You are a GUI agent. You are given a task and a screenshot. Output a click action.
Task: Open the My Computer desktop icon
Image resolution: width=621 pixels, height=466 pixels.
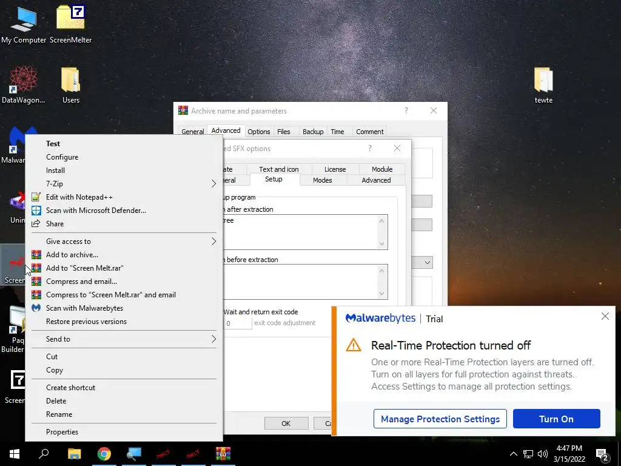click(x=24, y=24)
